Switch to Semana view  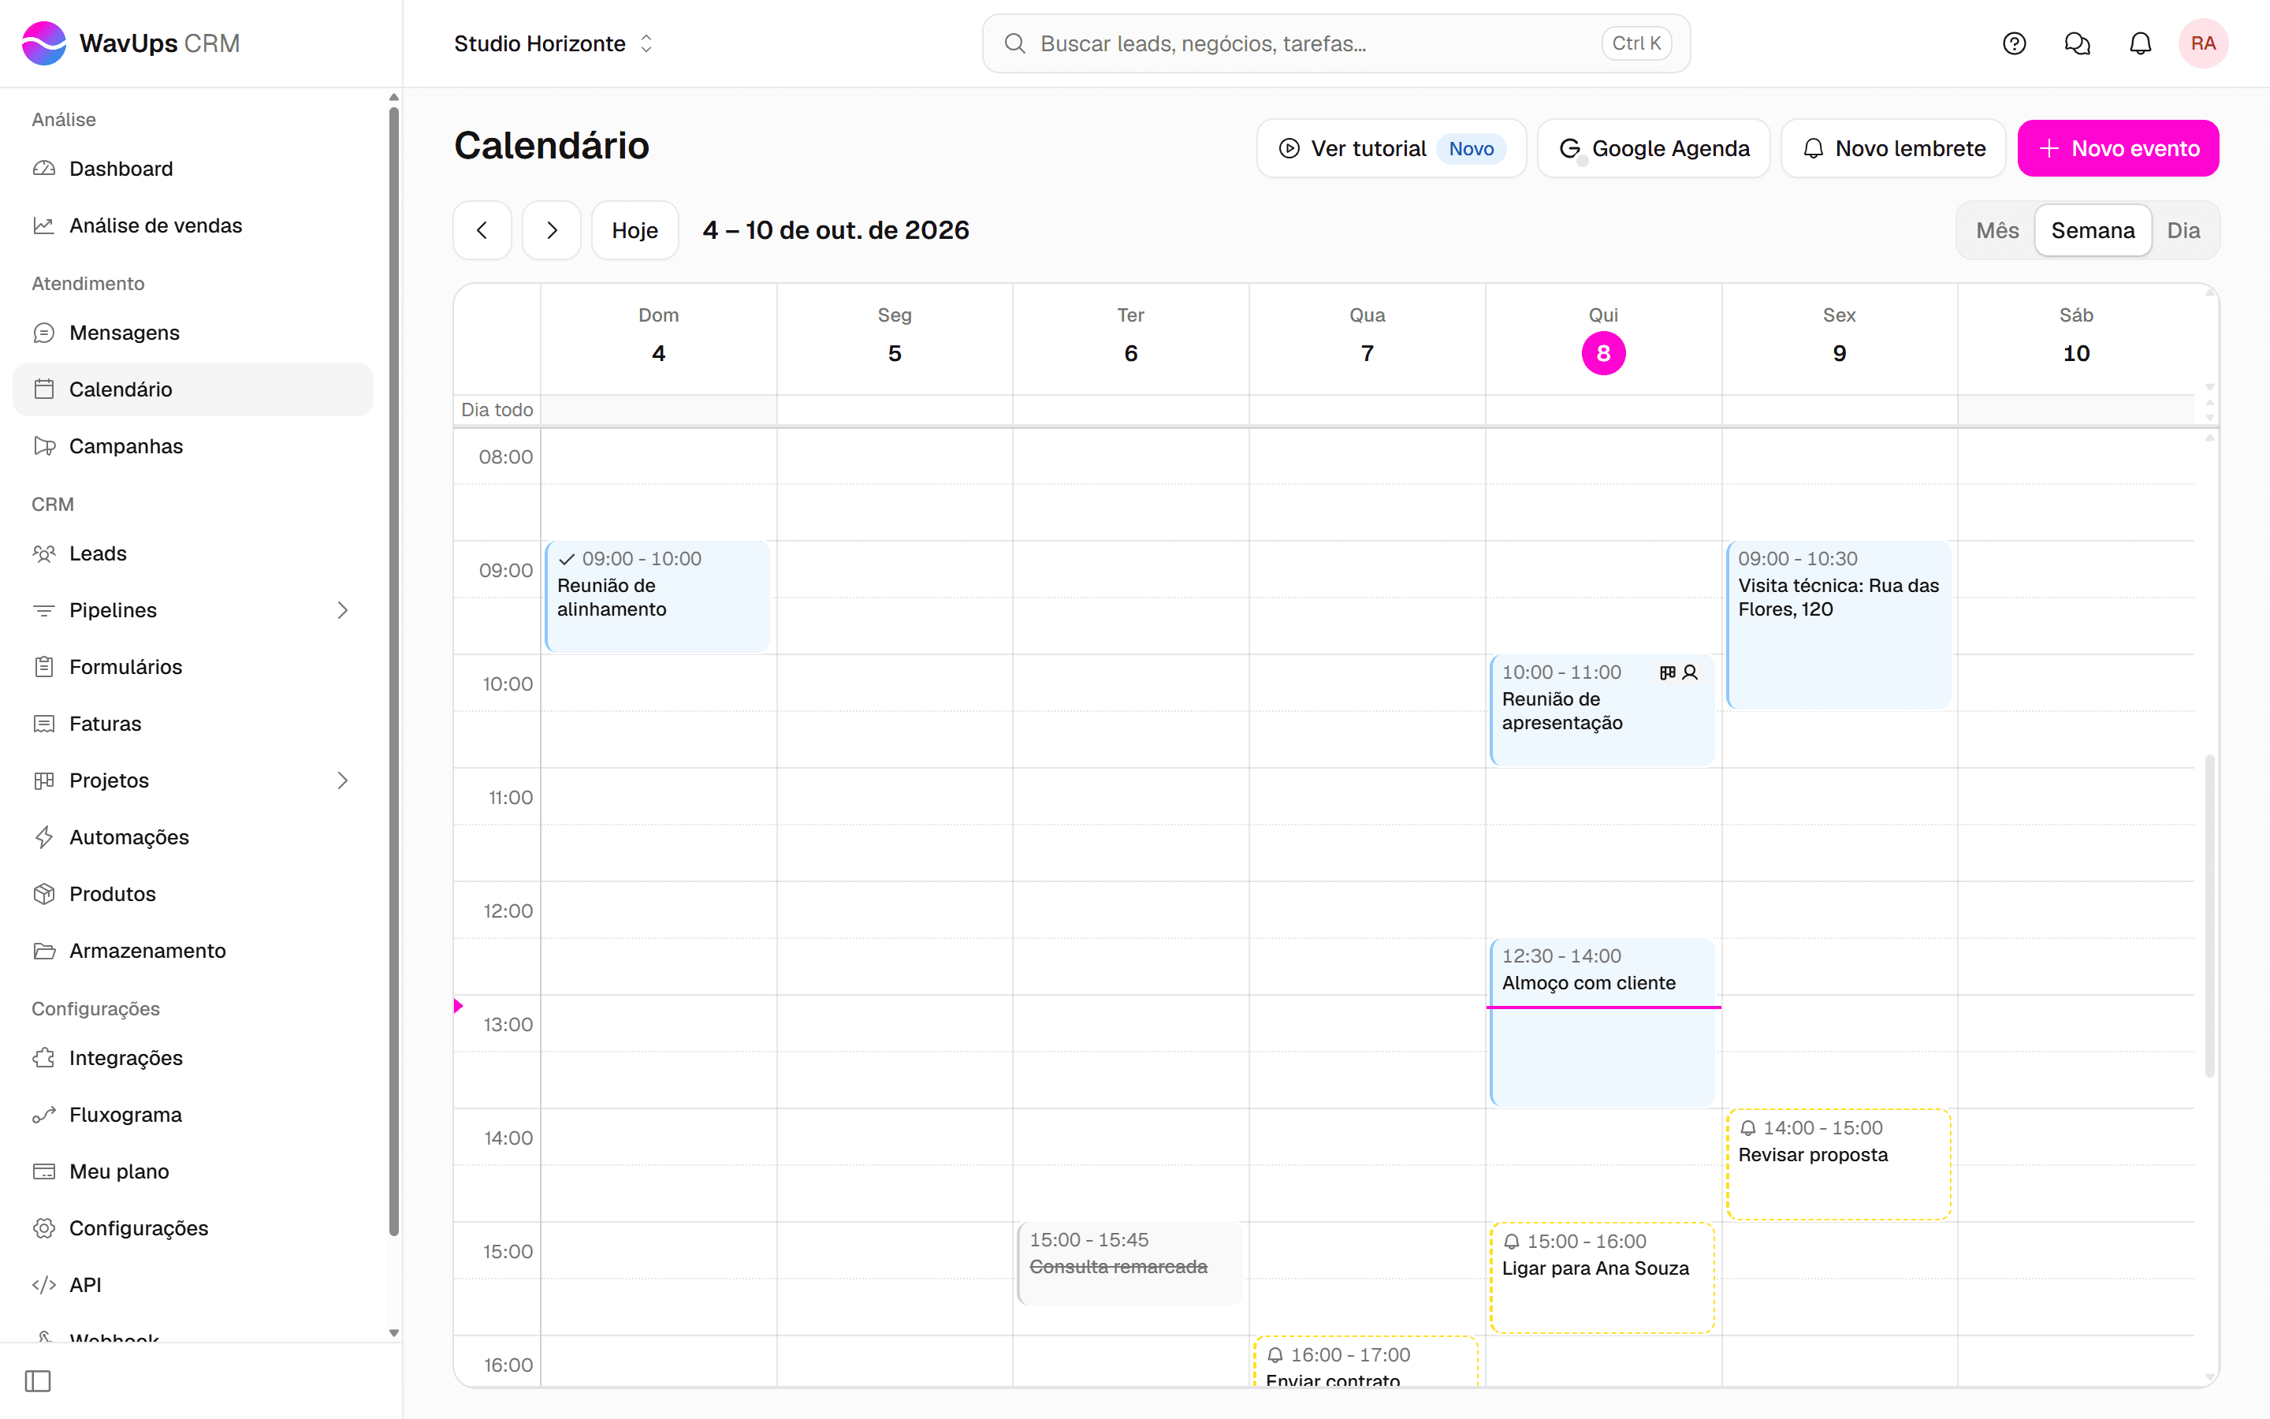click(x=2093, y=230)
